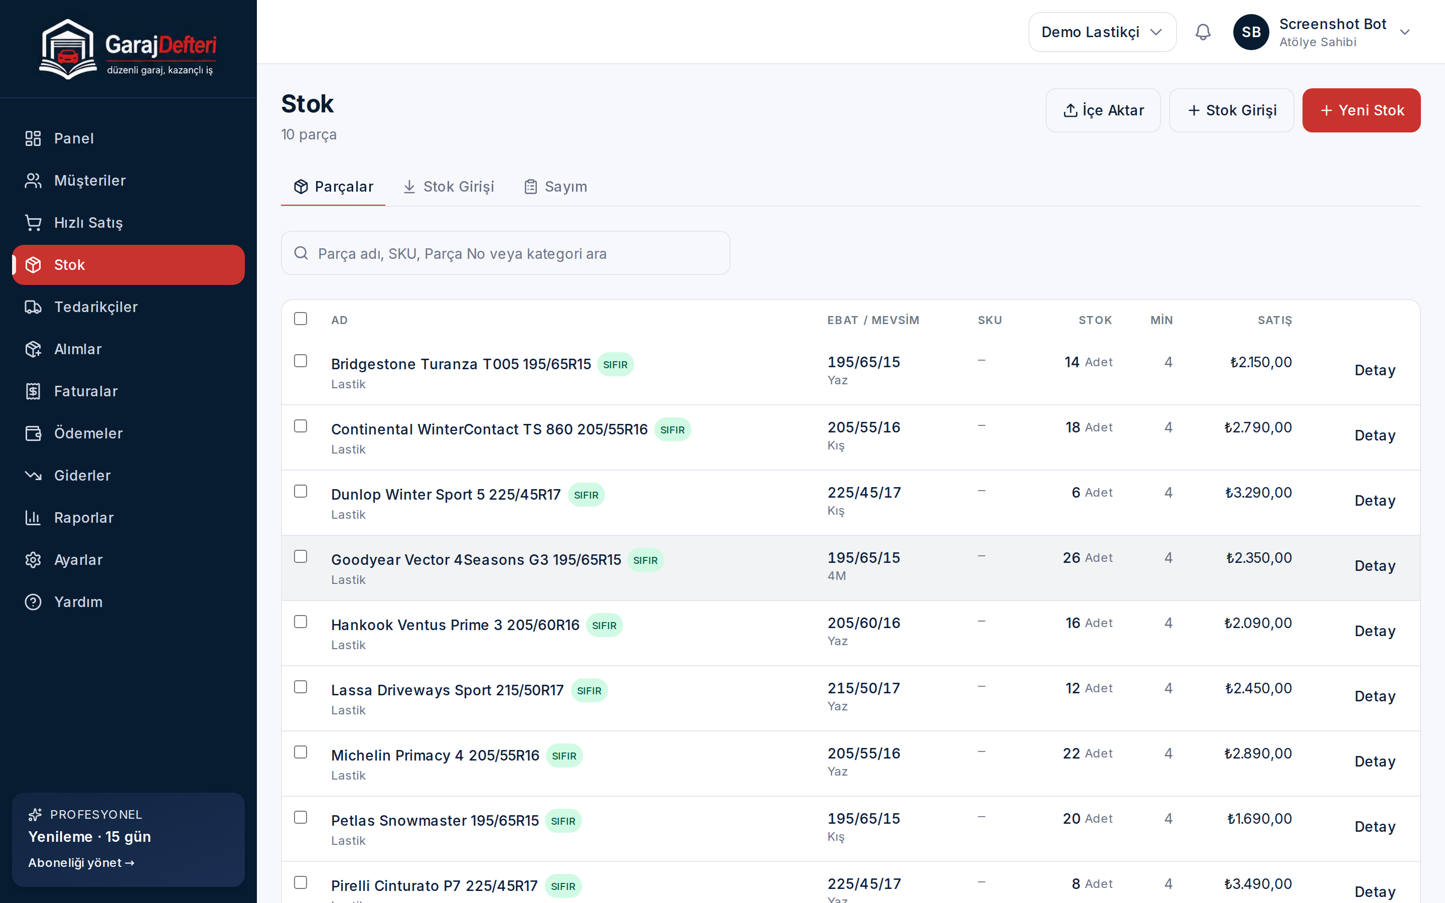Screen dimensions: 1445x903
Task: Click the plus icon on Yeni Stok
Action: (x=1326, y=110)
